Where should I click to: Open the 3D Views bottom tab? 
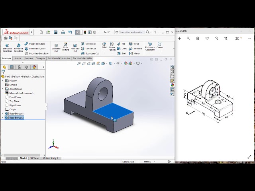35,158
